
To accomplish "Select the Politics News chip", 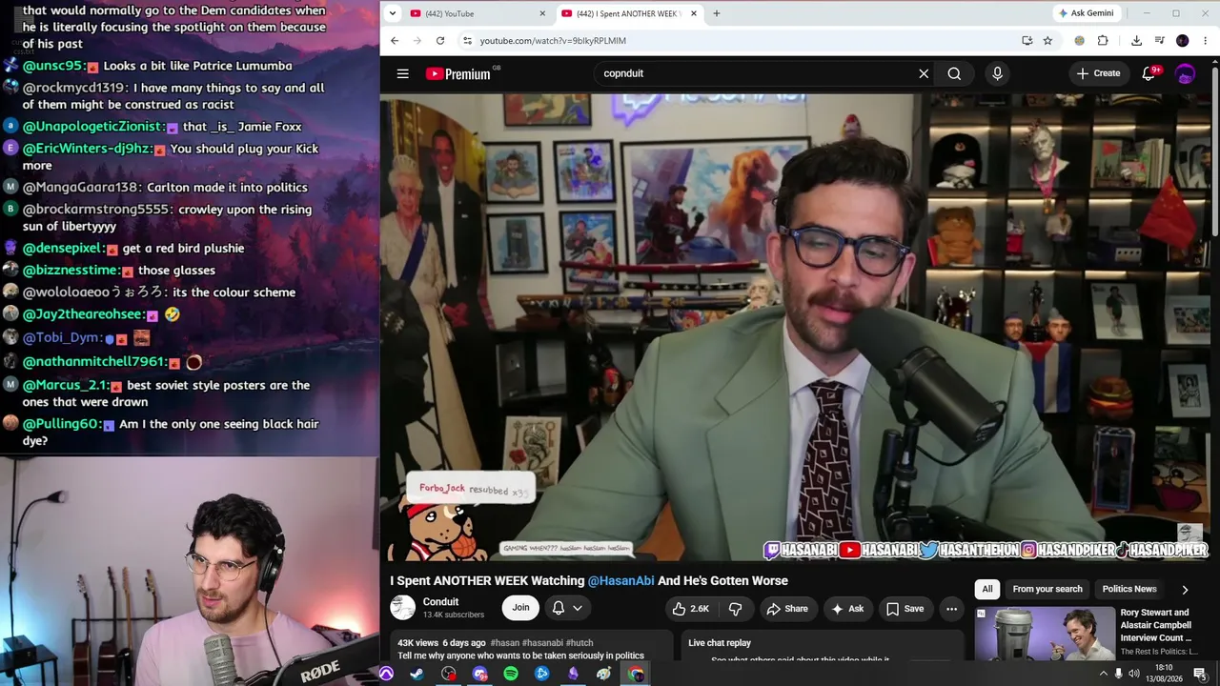I will coord(1129,589).
